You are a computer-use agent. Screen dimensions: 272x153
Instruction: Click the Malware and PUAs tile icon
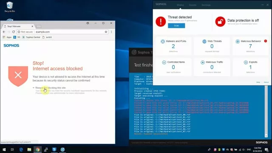pyautogui.click(x=163, y=41)
